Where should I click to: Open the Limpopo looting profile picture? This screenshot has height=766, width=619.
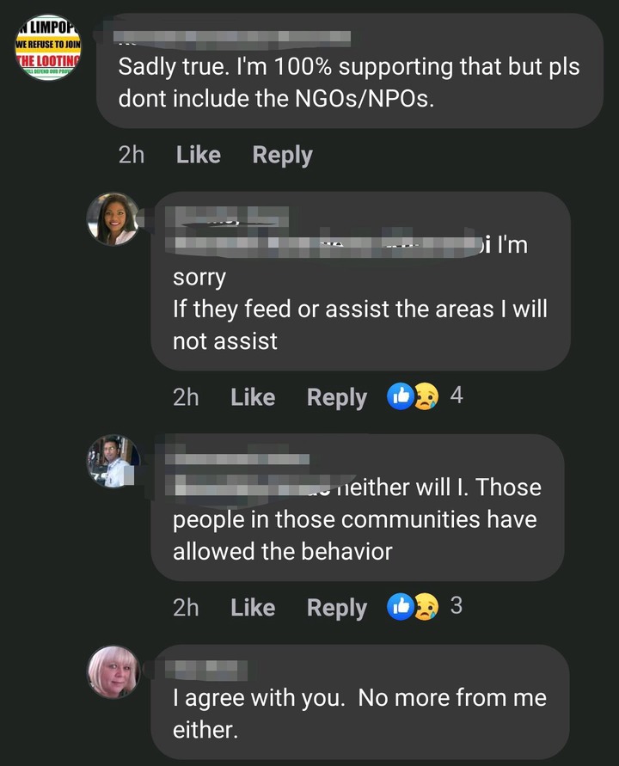point(48,47)
